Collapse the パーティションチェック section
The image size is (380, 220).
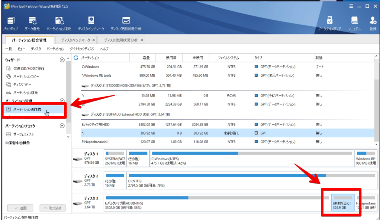62,126
